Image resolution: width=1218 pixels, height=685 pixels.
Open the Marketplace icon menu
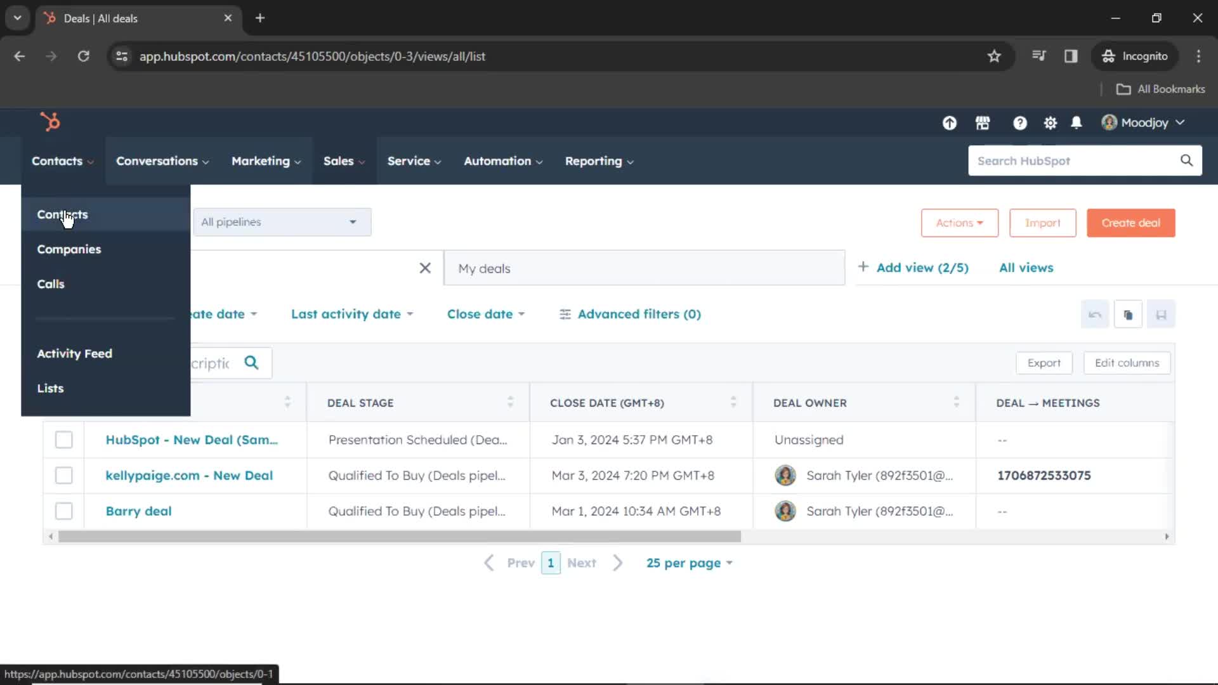(983, 123)
